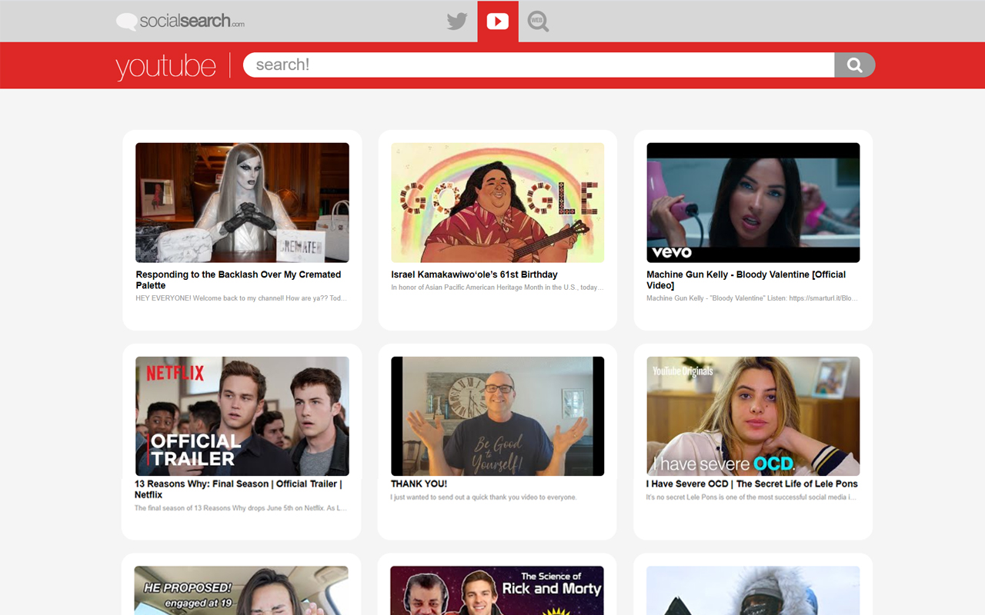The height and width of the screenshot is (615, 985).
Task: Open the Machine Gun Kelly vevo thumbnail
Action: point(753,203)
